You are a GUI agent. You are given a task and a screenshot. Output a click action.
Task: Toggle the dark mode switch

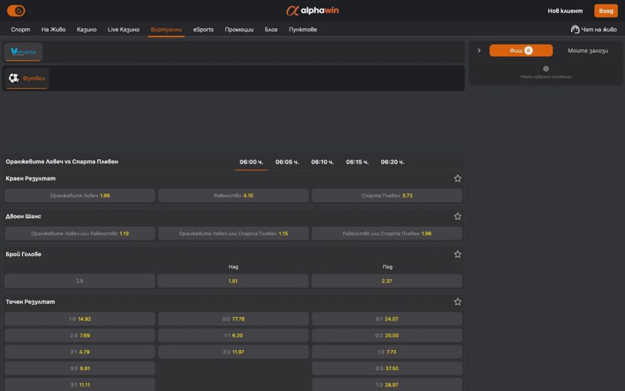tap(16, 11)
